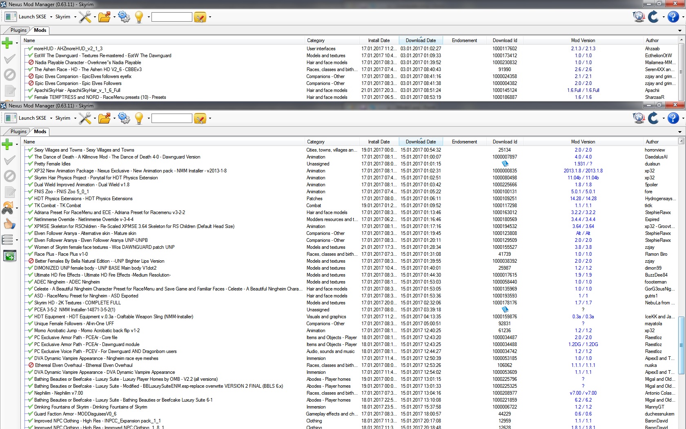Image resolution: width=686 pixels, height=429 pixels.
Task: Toggle checkmark for Pretty Female Idles mod
Action: (x=29, y=164)
